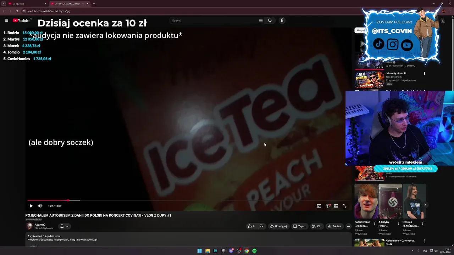Click the Pobierz download button

334,226
